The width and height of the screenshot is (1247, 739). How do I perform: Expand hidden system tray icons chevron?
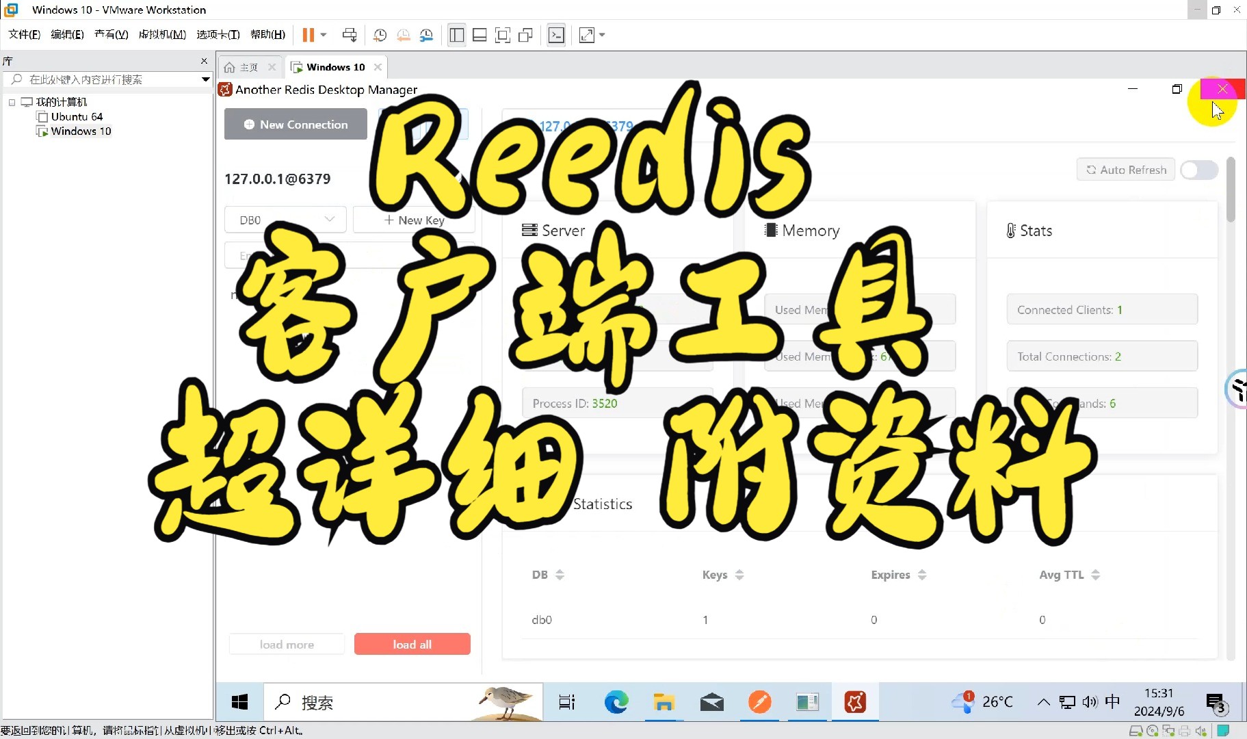tap(1043, 702)
